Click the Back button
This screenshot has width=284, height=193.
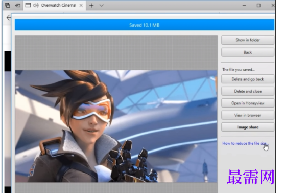(x=248, y=52)
